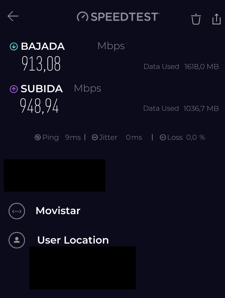Open the User Location entry
The width and height of the screenshot is (225, 298).
coord(73,240)
